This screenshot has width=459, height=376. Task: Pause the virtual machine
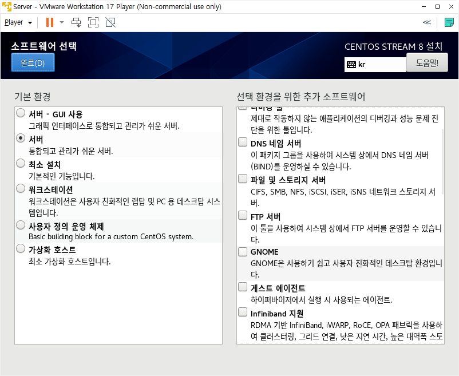[50, 22]
